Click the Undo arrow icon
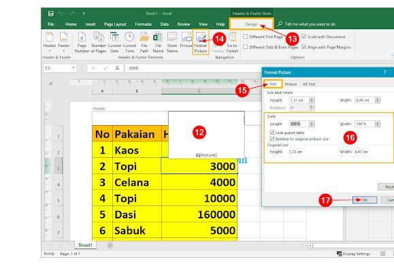Viewport: 394px width, 266px height. pos(61,14)
